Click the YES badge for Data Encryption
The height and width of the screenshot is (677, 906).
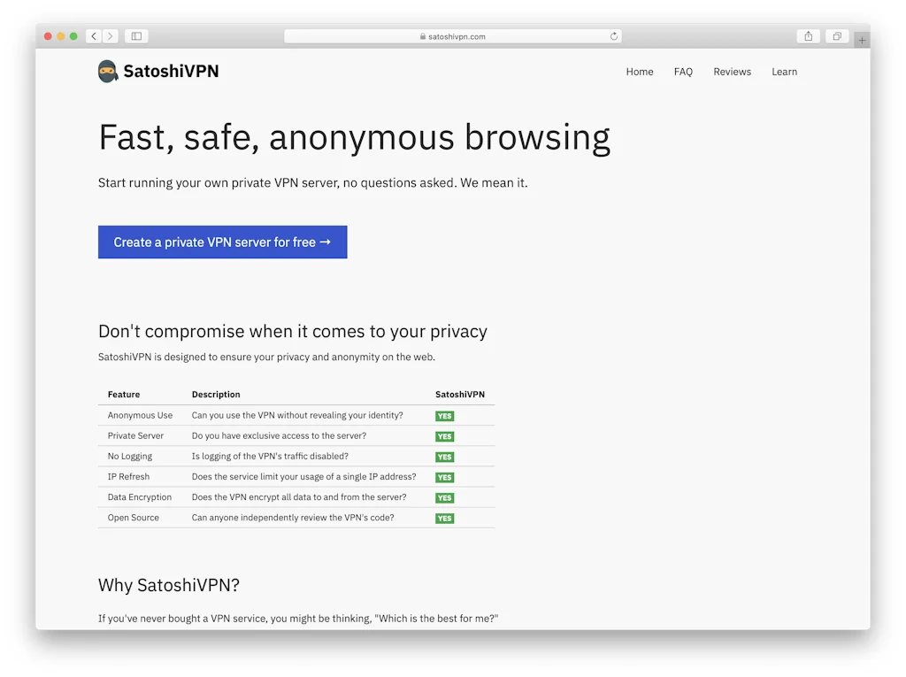(x=444, y=497)
